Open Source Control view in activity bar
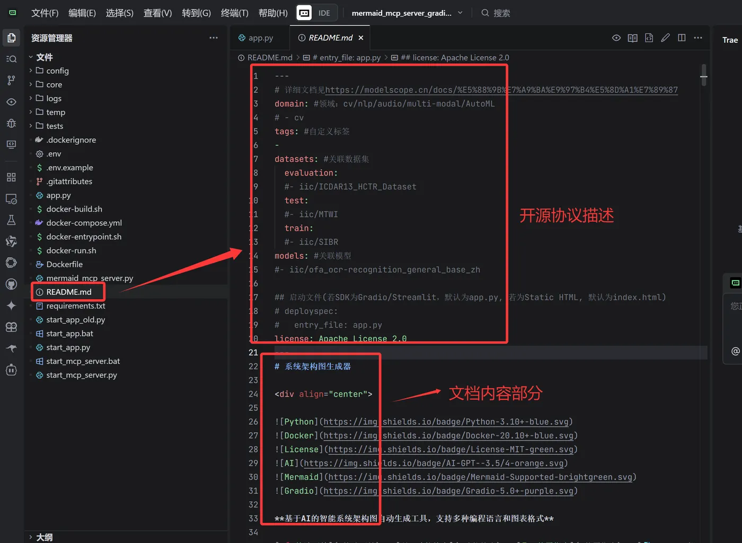 pos(11,80)
